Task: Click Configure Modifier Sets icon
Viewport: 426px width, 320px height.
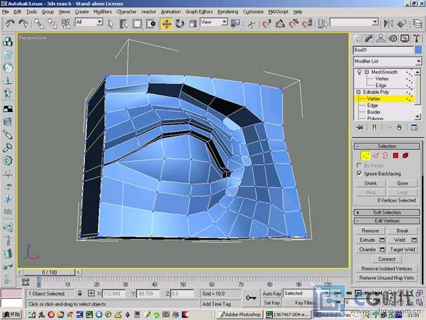Action: point(414,127)
